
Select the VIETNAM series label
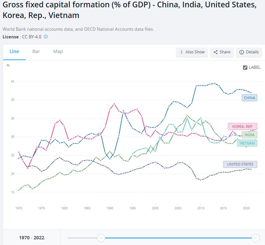pos(247,143)
